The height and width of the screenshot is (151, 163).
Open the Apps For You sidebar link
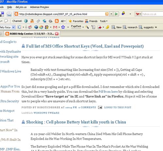(10, 87)
